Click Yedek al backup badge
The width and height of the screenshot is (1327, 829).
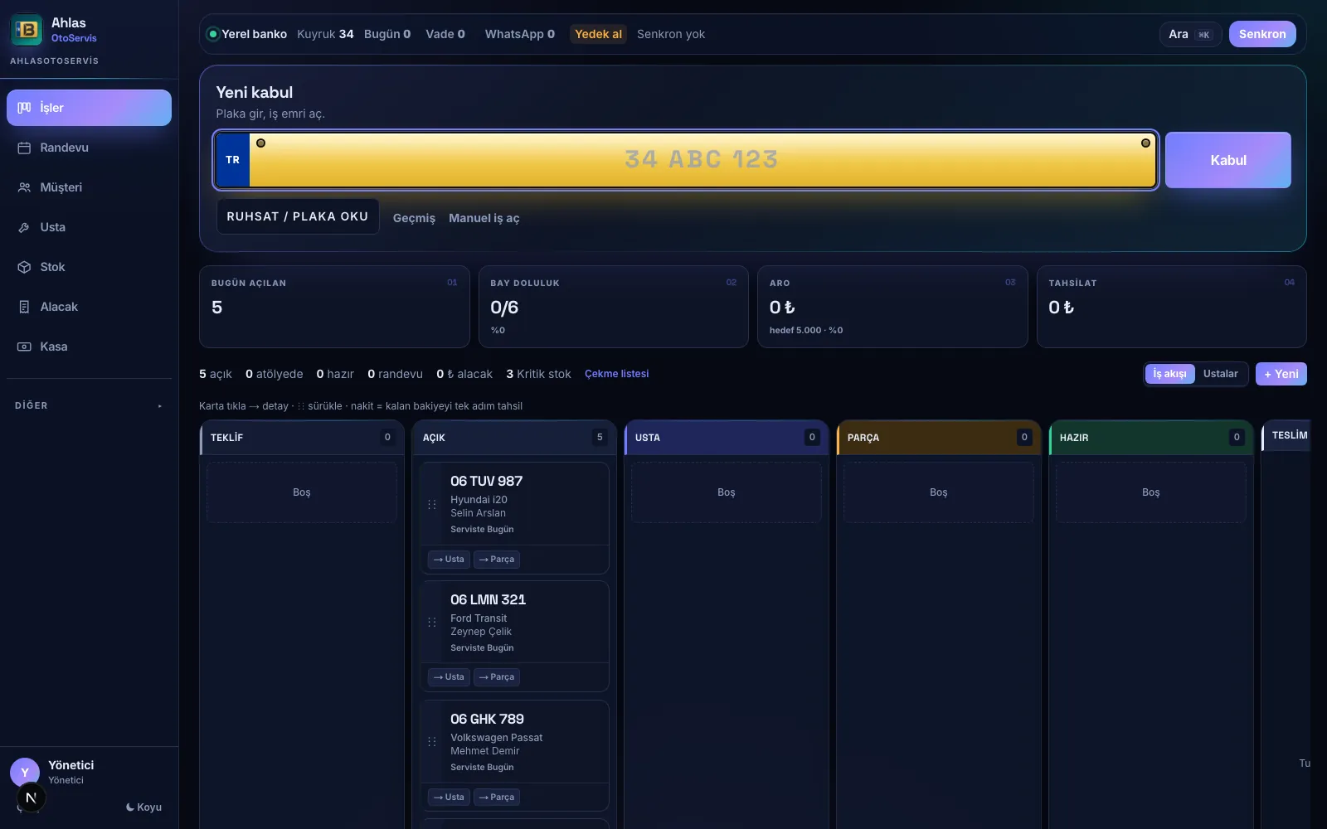tap(598, 34)
